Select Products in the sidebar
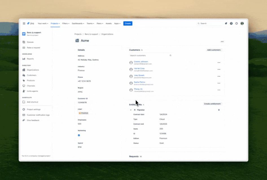The width and height of the screenshot is (267, 180). click(x=31, y=81)
